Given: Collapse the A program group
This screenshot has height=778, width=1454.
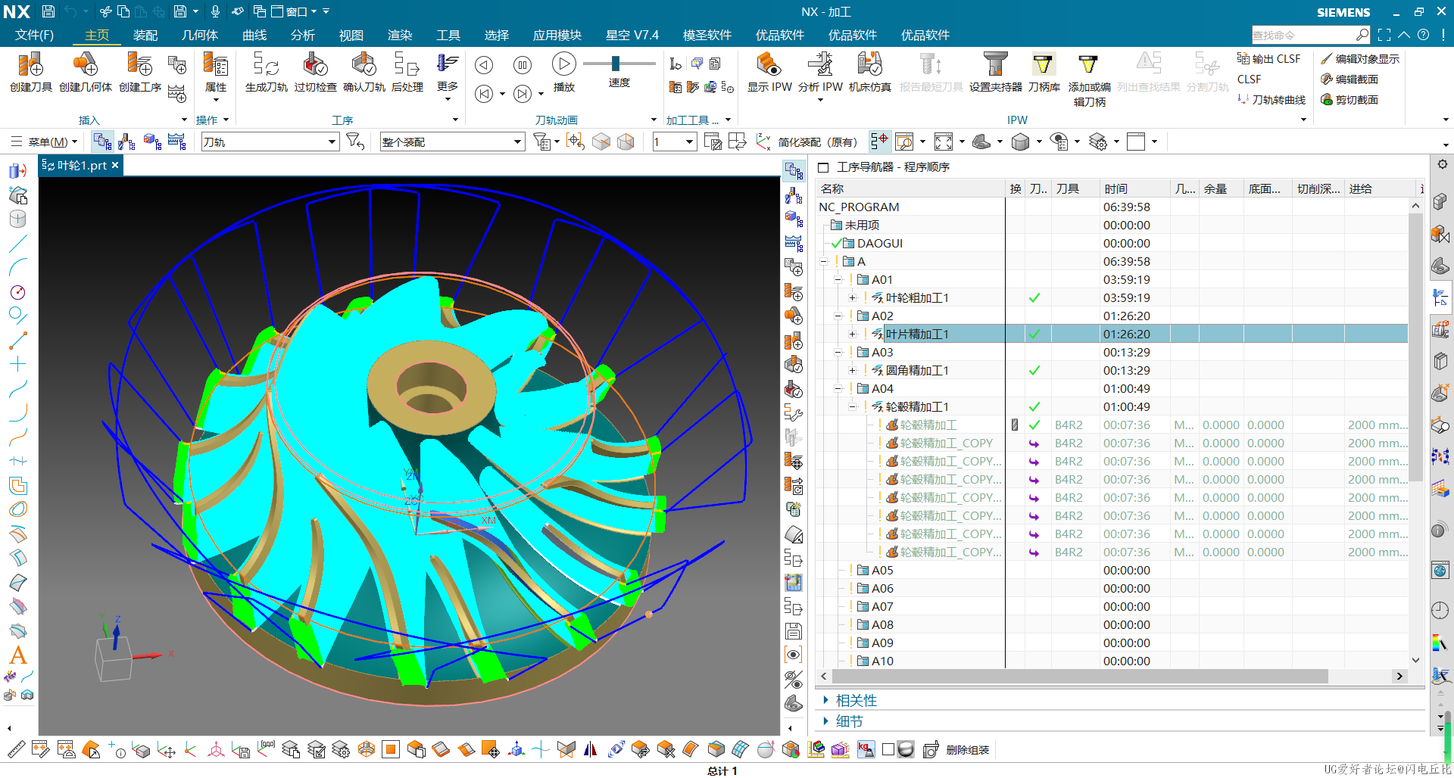Looking at the screenshot, I should click(x=824, y=261).
